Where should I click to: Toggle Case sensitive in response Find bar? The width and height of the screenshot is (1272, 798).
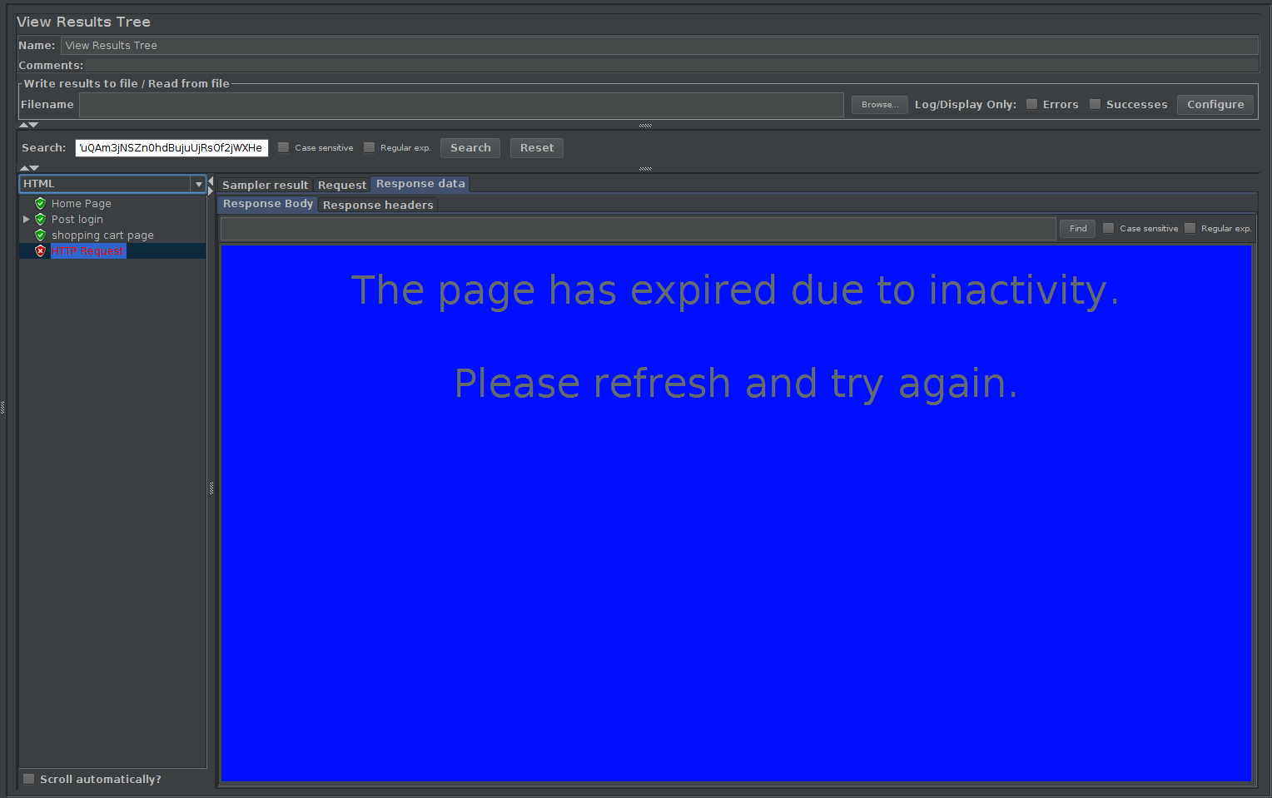(1108, 228)
